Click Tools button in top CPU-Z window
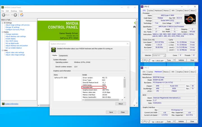The height and width of the screenshot is (127, 202). pyautogui.click(x=169, y=60)
